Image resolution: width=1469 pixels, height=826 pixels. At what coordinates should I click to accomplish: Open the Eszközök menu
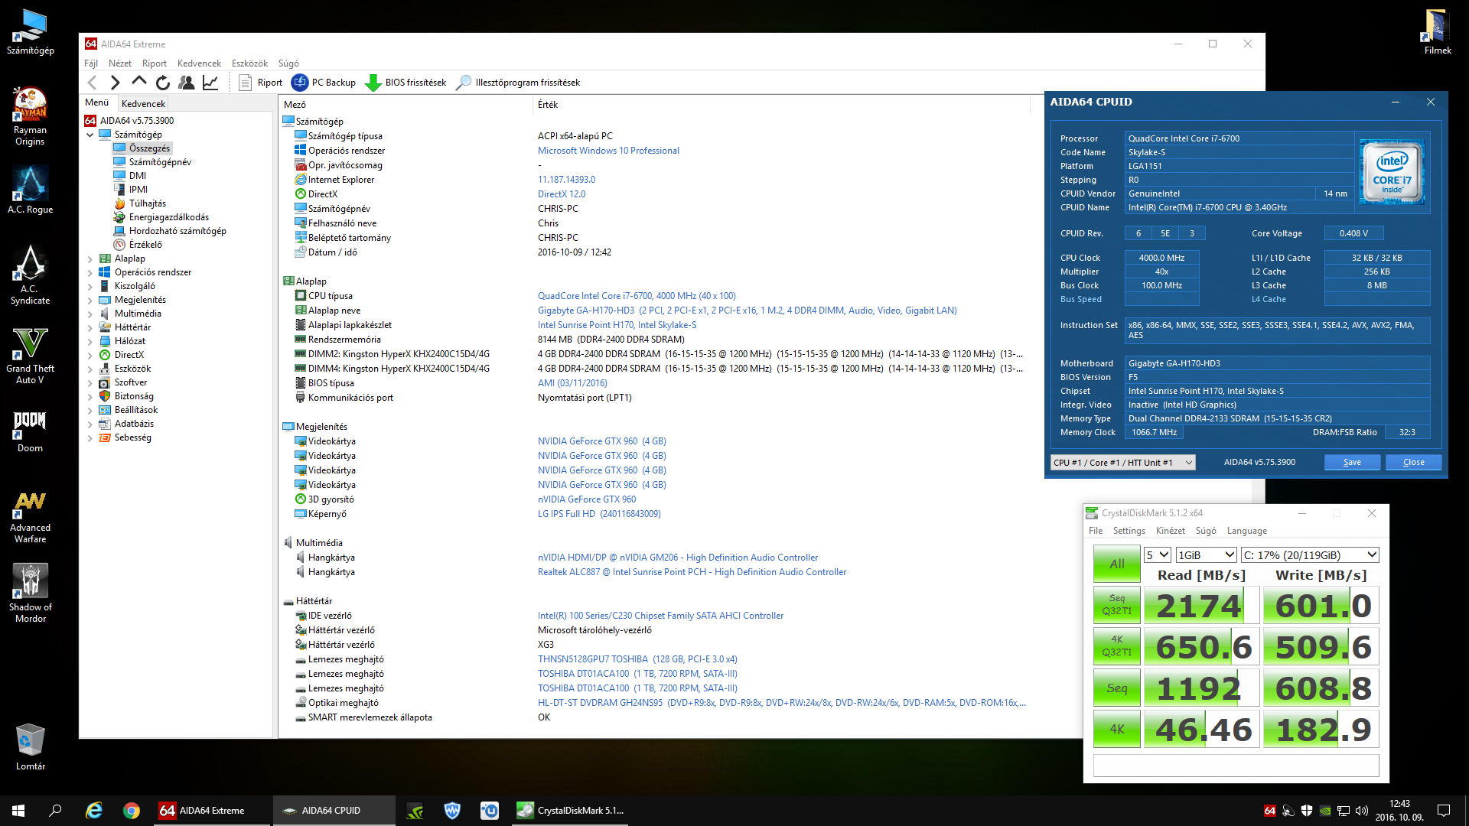[249, 63]
